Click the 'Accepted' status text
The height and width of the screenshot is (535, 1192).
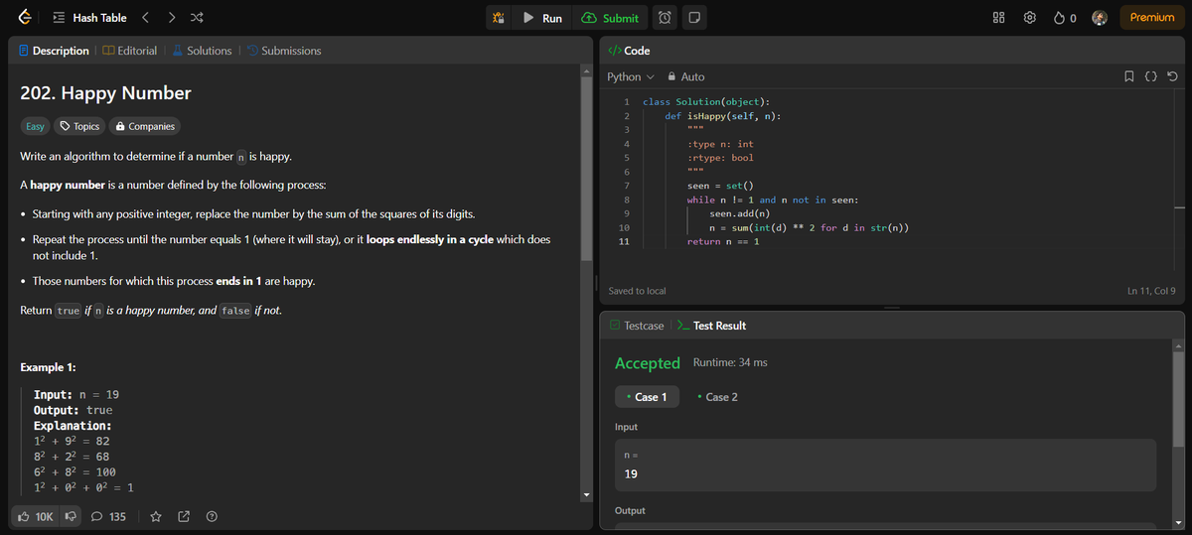[x=648, y=363]
